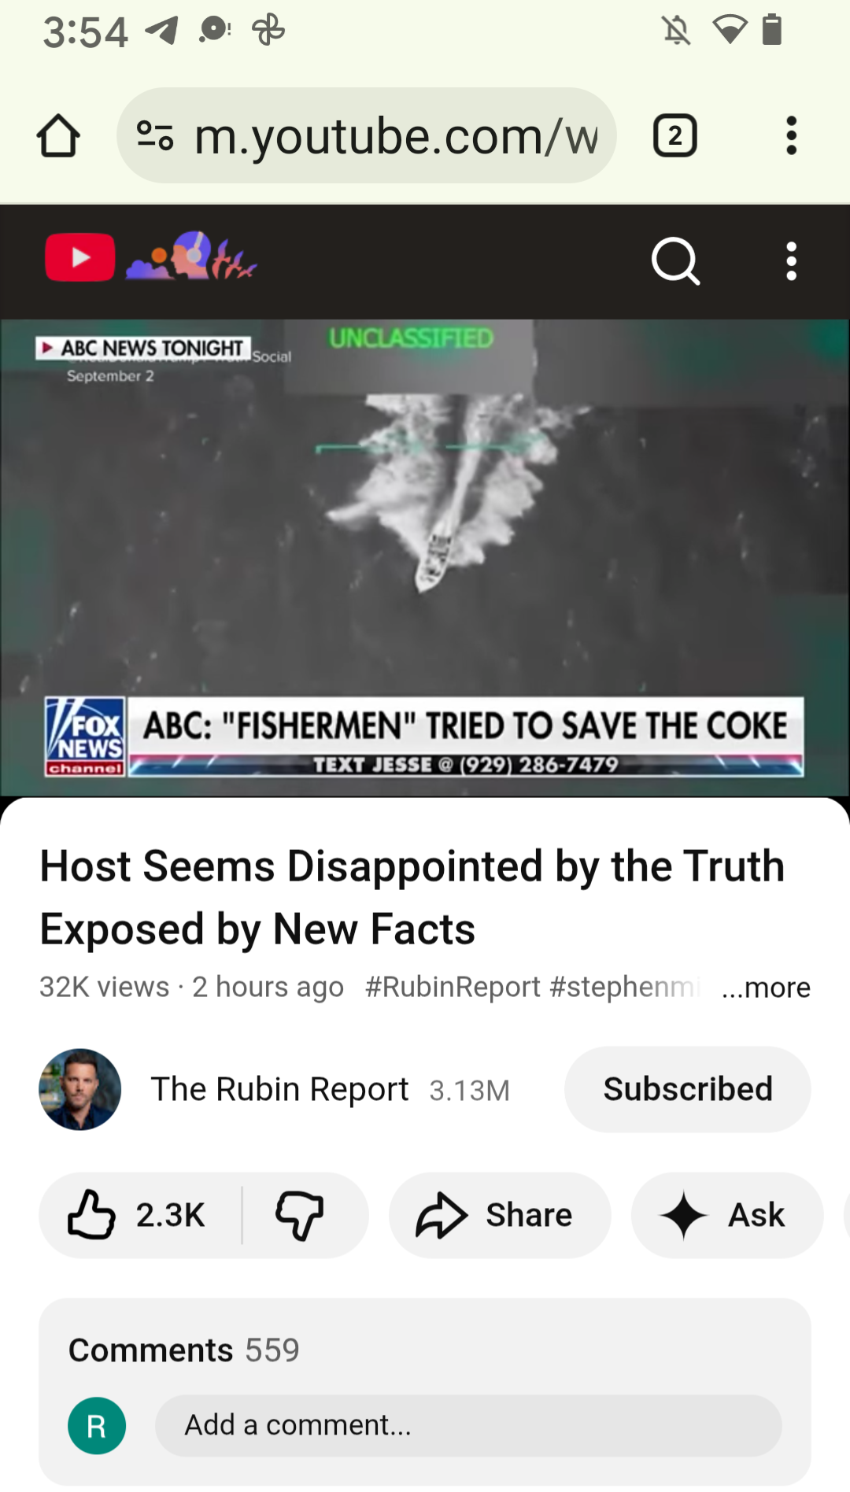Tap the browser home icon
The image size is (850, 1492).
(59, 136)
